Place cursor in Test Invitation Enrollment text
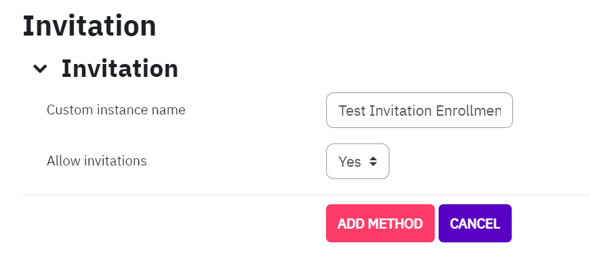 pyautogui.click(x=420, y=111)
